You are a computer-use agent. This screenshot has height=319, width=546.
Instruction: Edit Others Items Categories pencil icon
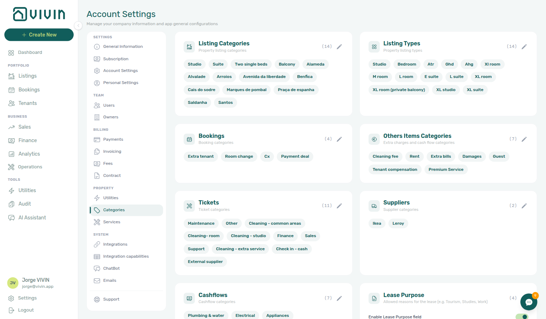click(524, 139)
